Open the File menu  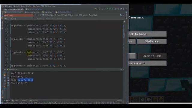pyautogui.click(x=3, y=6)
